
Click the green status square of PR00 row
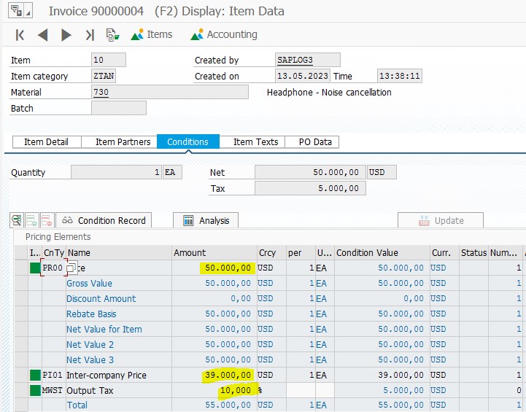pyautogui.click(x=35, y=268)
